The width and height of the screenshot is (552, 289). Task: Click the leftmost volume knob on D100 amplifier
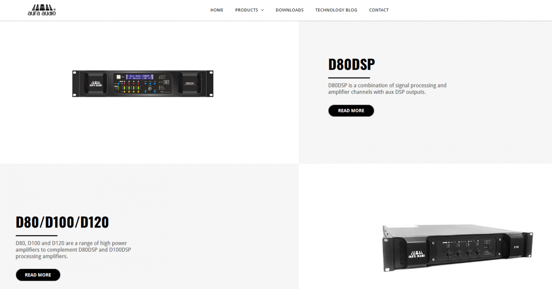click(449, 253)
